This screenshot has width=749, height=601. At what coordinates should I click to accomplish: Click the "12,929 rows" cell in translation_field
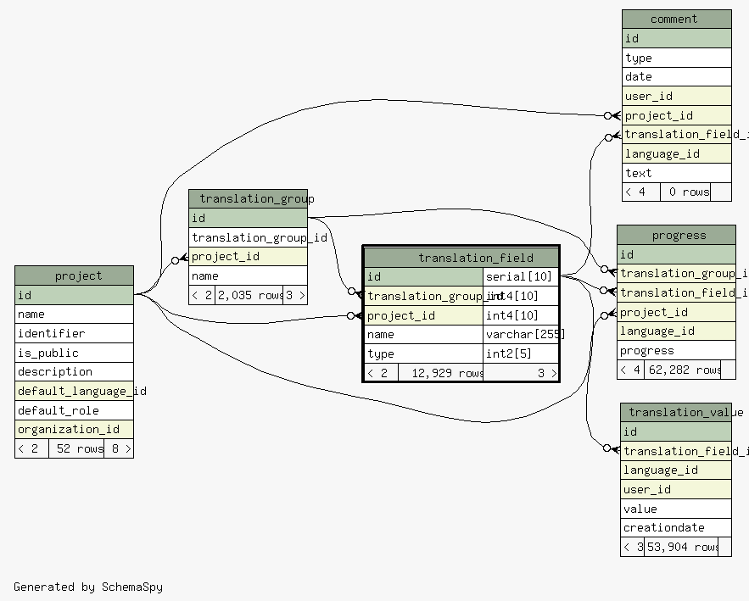(440, 373)
